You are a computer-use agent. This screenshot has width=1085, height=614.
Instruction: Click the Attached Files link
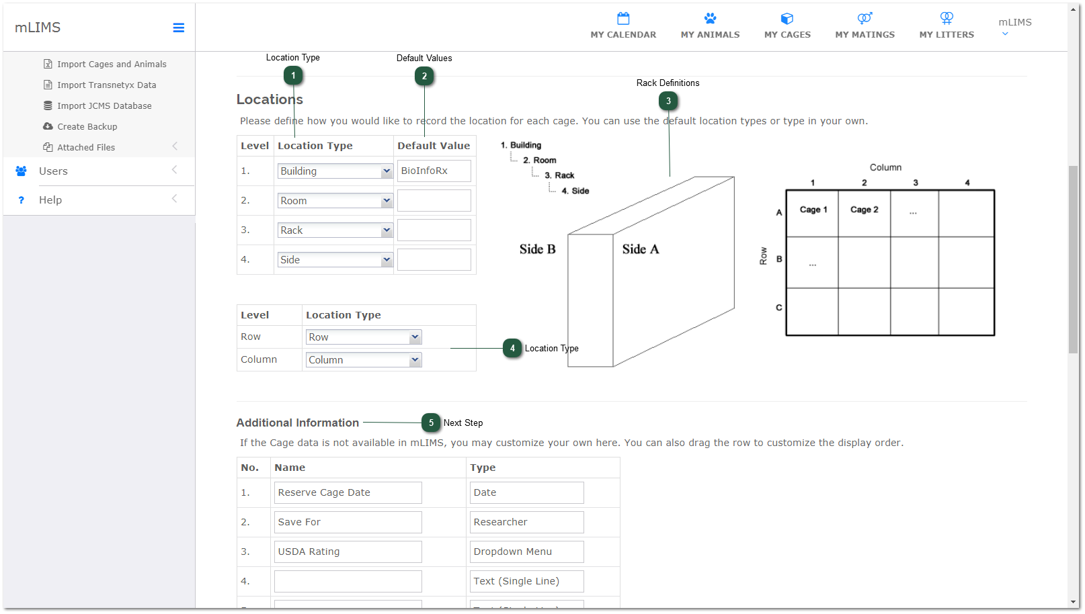[86, 148]
